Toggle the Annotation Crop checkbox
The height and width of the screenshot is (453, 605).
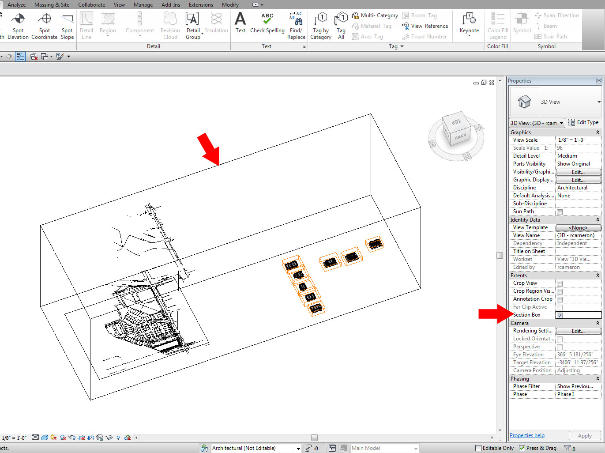point(560,299)
